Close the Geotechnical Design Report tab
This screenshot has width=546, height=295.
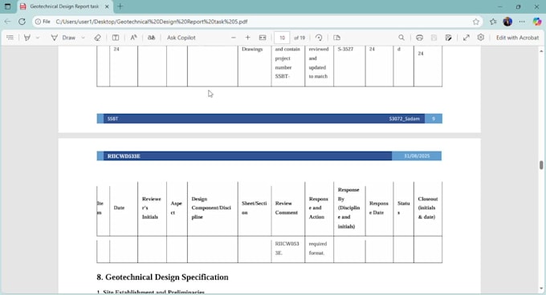pyautogui.click(x=107, y=6)
